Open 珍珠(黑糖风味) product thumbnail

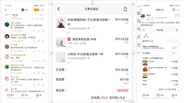point(61,23)
